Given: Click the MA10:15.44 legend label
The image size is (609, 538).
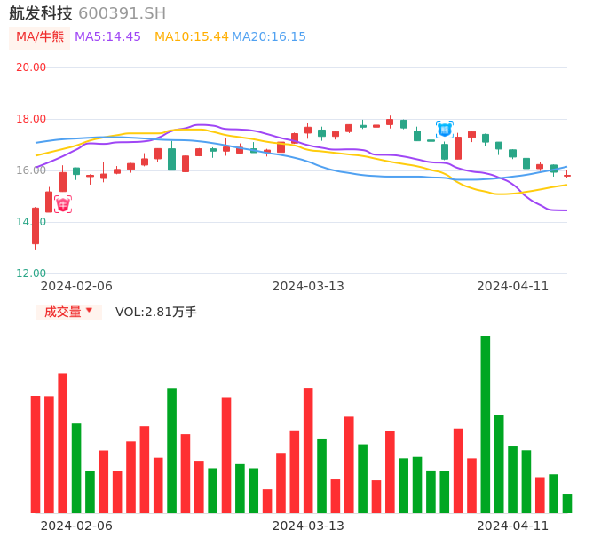Looking at the screenshot, I should [x=192, y=37].
